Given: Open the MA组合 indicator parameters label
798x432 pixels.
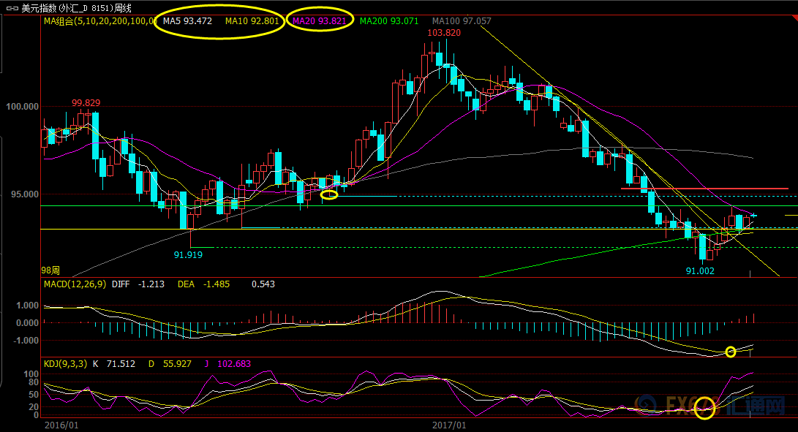Looking at the screenshot, I should 98,21.
